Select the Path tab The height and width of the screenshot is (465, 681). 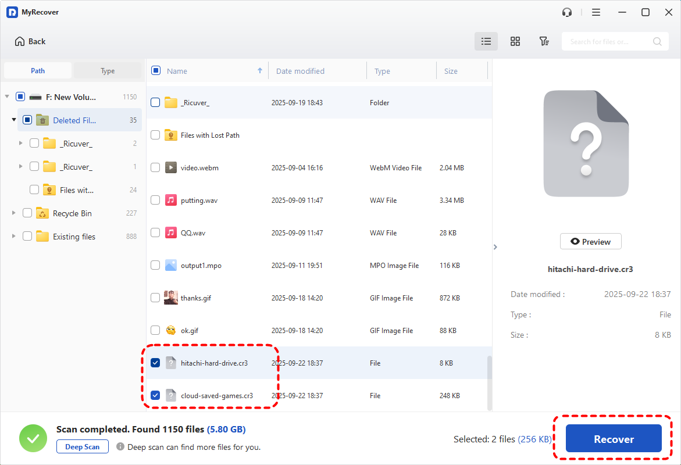pyautogui.click(x=38, y=71)
